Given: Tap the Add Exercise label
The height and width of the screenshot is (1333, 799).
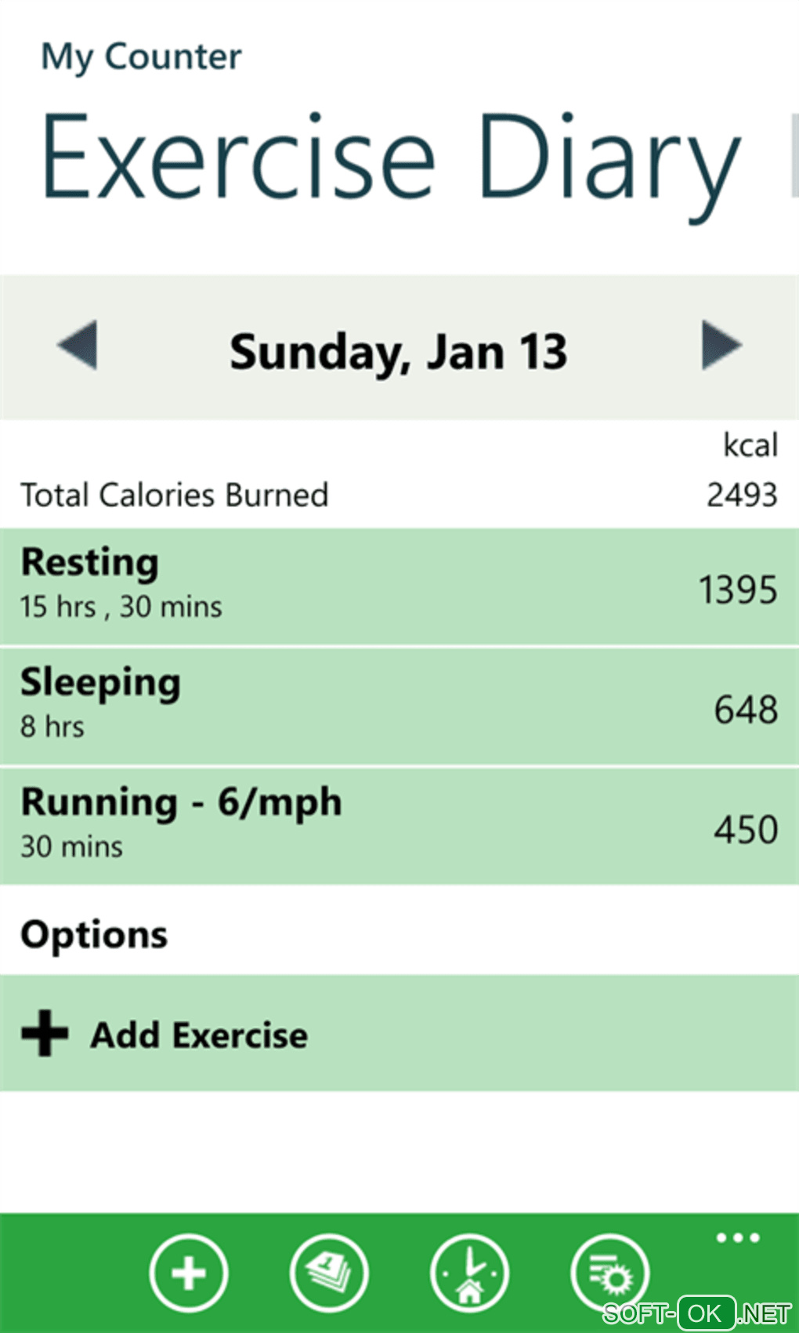Looking at the screenshot, I should point(199,1034).
